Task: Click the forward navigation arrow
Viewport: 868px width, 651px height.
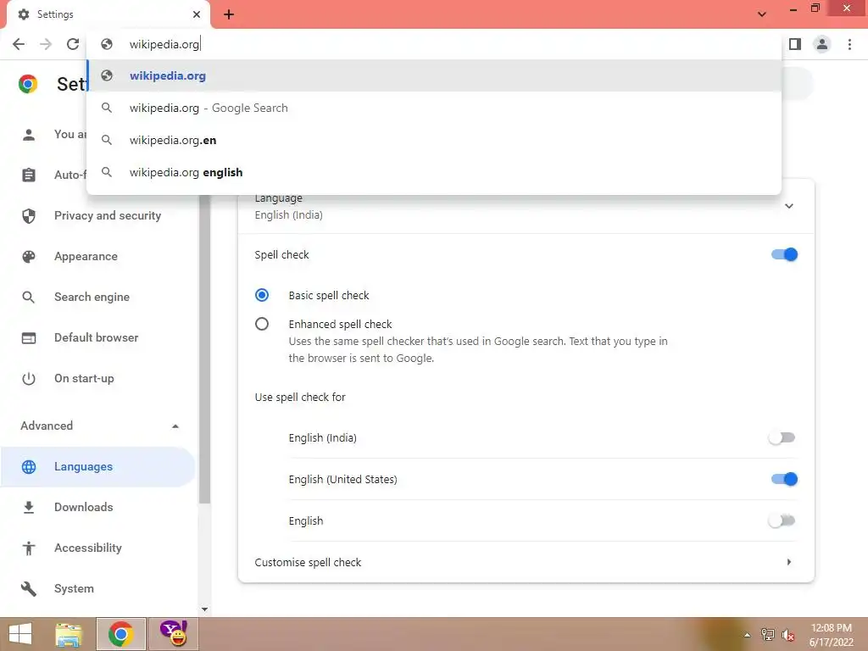Action: 46,44
